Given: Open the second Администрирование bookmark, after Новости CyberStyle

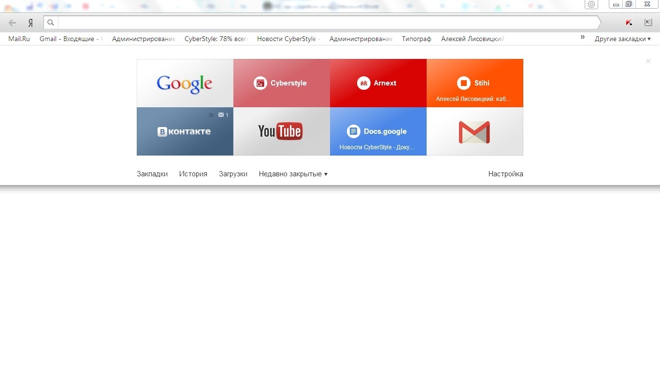Looking at the screenshot, I should tap(361, 39).
